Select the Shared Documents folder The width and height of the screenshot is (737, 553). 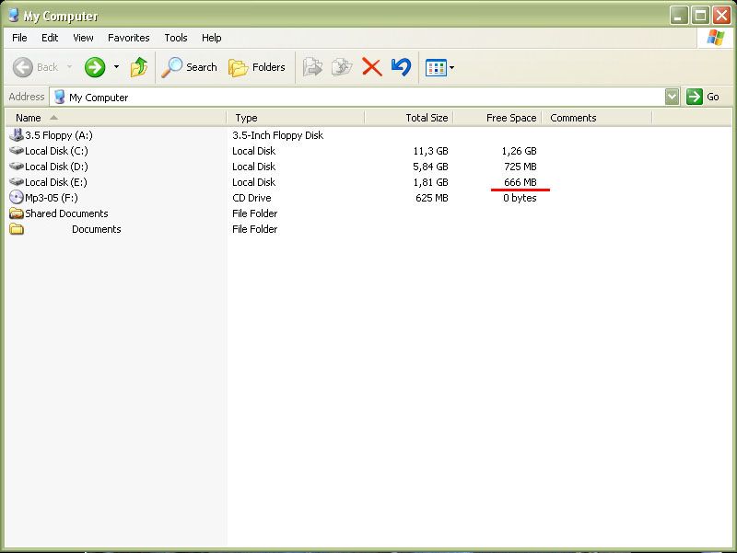click(x=66, y=213)
